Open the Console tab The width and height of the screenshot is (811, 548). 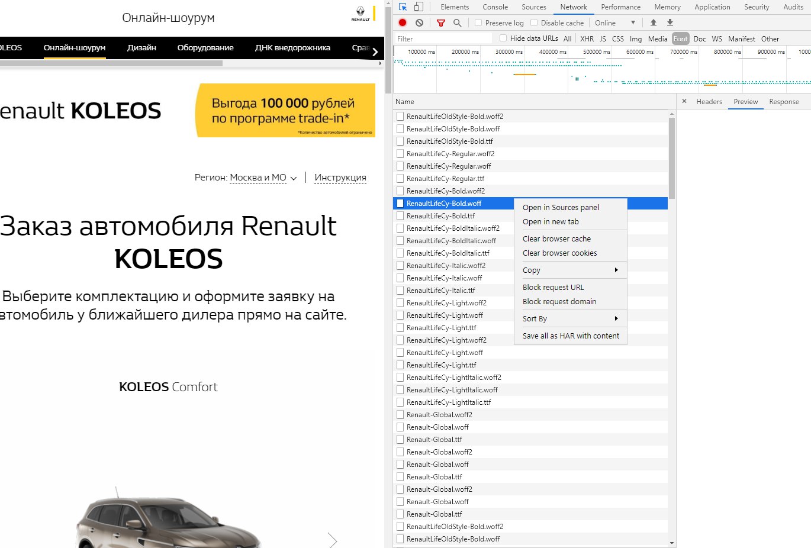(x=495, y=7)
